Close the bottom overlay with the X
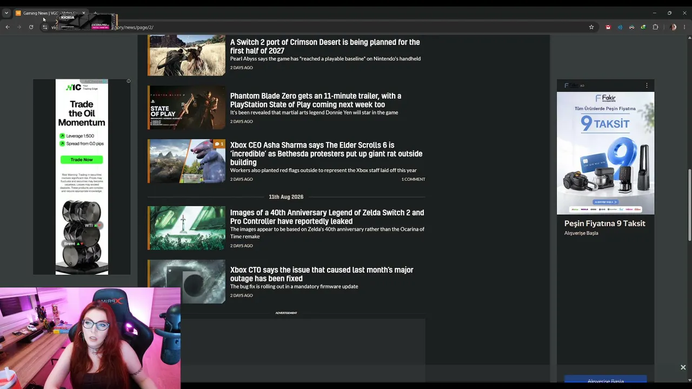 [683, 367]
